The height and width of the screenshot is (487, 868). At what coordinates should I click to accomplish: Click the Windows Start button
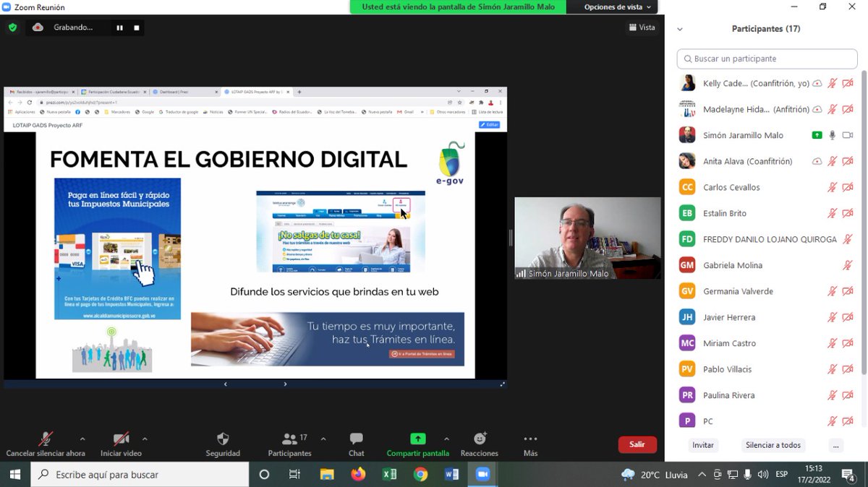(x=16, y=475)
